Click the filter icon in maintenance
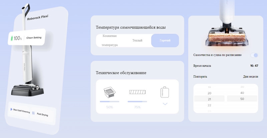Screen dimensions: 267x138 point(109,91)
